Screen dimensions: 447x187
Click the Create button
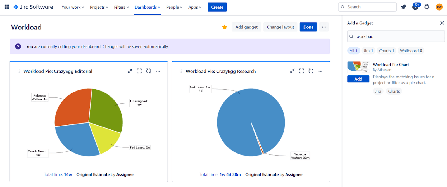coord(217,7)
